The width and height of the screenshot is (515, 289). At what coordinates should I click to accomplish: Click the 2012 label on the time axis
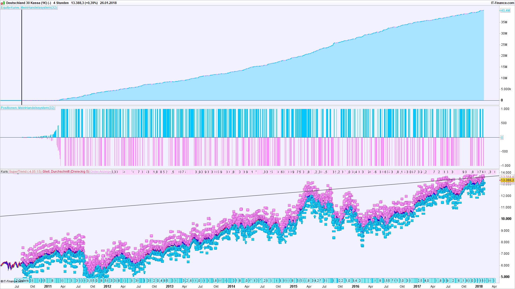107,286
